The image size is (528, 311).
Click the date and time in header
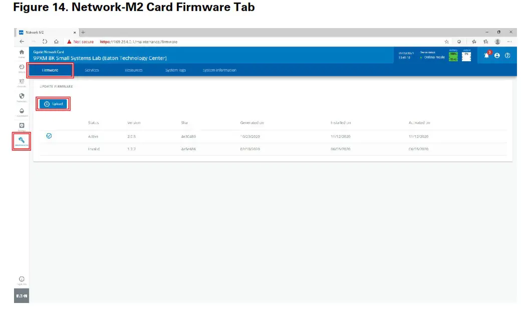click(406, 55)
